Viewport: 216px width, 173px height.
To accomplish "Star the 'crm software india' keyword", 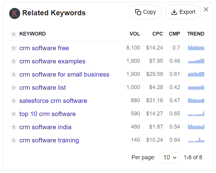I will tap(13, 127).
